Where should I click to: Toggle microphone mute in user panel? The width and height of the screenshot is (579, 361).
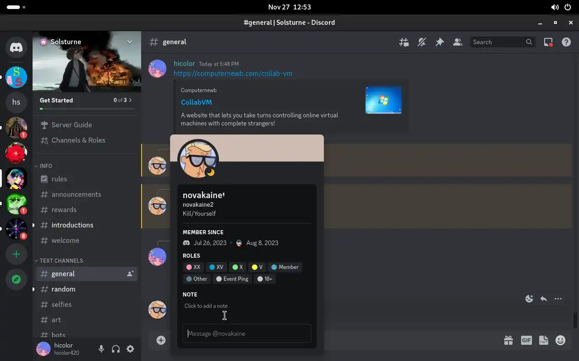pyautogui.click(x=101, y=349)
